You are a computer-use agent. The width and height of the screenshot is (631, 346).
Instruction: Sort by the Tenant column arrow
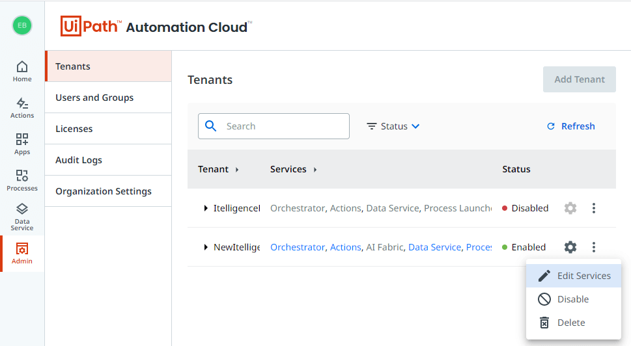(237, 170)
